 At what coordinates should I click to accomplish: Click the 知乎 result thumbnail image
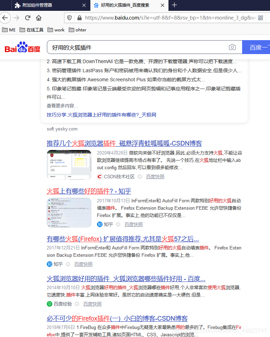(x=69, y=212)
